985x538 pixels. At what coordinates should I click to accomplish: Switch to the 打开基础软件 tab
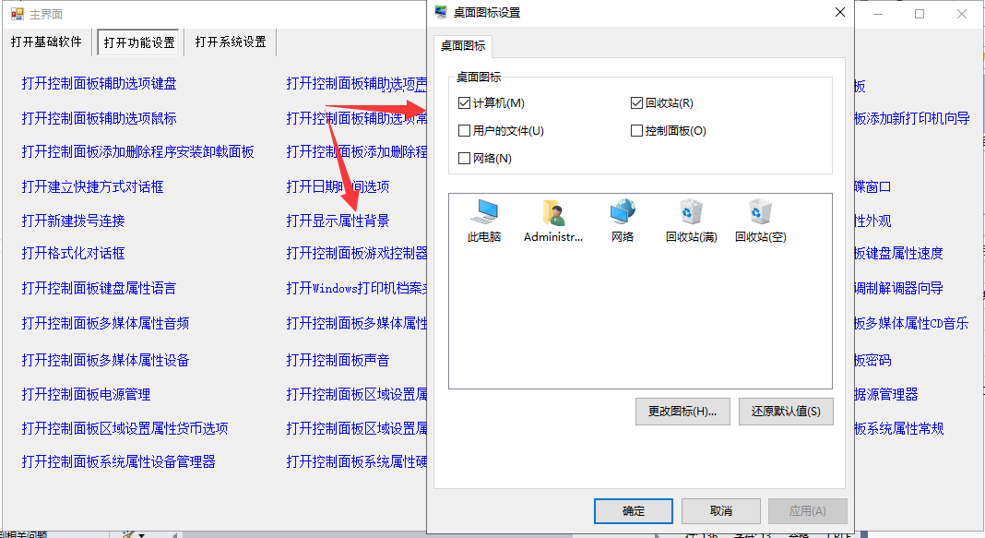click(46, 42)
